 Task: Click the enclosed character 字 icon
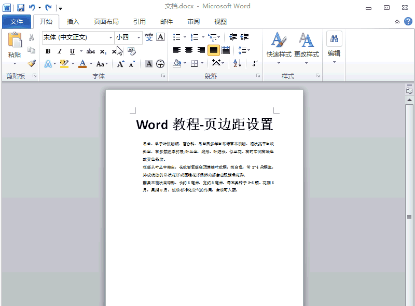(160, 64)
